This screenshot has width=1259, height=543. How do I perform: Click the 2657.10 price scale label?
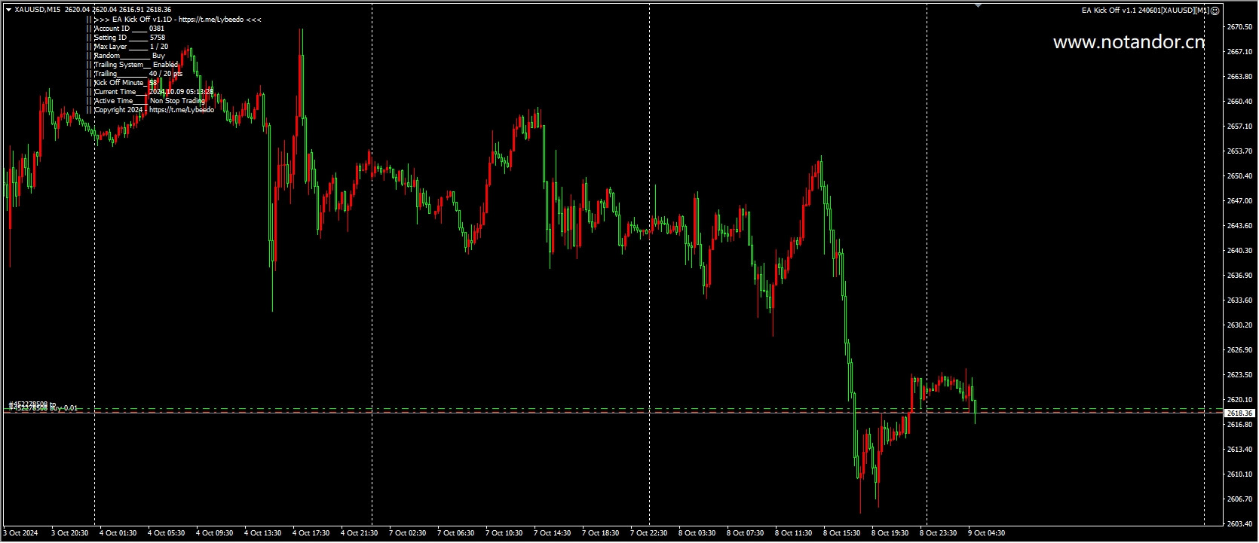(1239, 127)
